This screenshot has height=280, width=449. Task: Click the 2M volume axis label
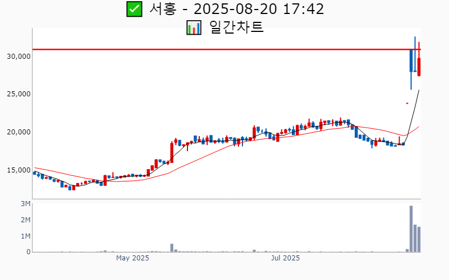[25, 220]
